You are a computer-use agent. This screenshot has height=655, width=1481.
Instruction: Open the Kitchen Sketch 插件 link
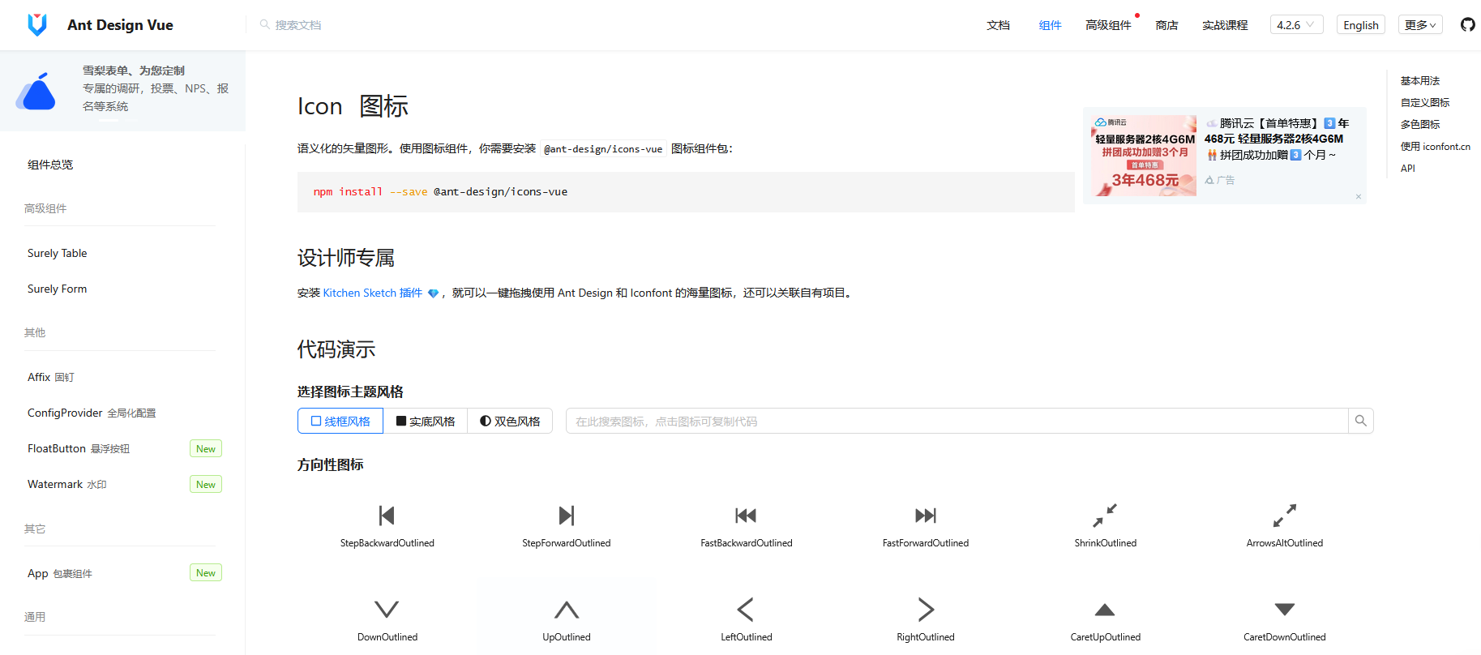coord(373,293)
